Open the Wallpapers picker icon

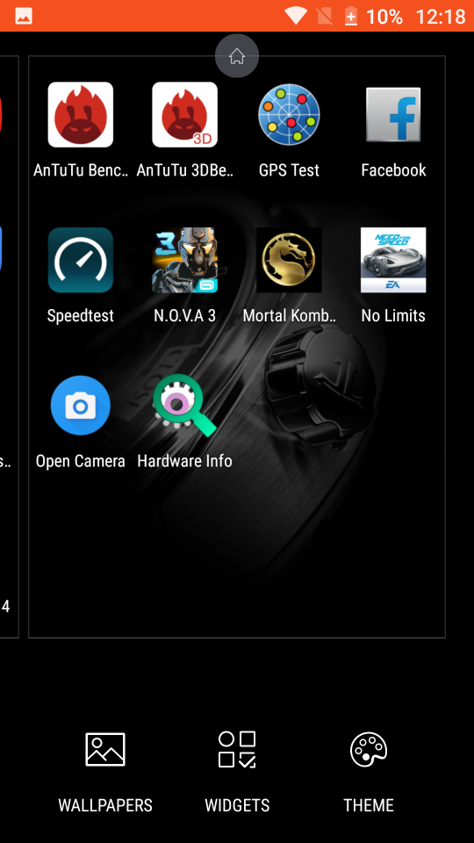[x=105, y=749]
